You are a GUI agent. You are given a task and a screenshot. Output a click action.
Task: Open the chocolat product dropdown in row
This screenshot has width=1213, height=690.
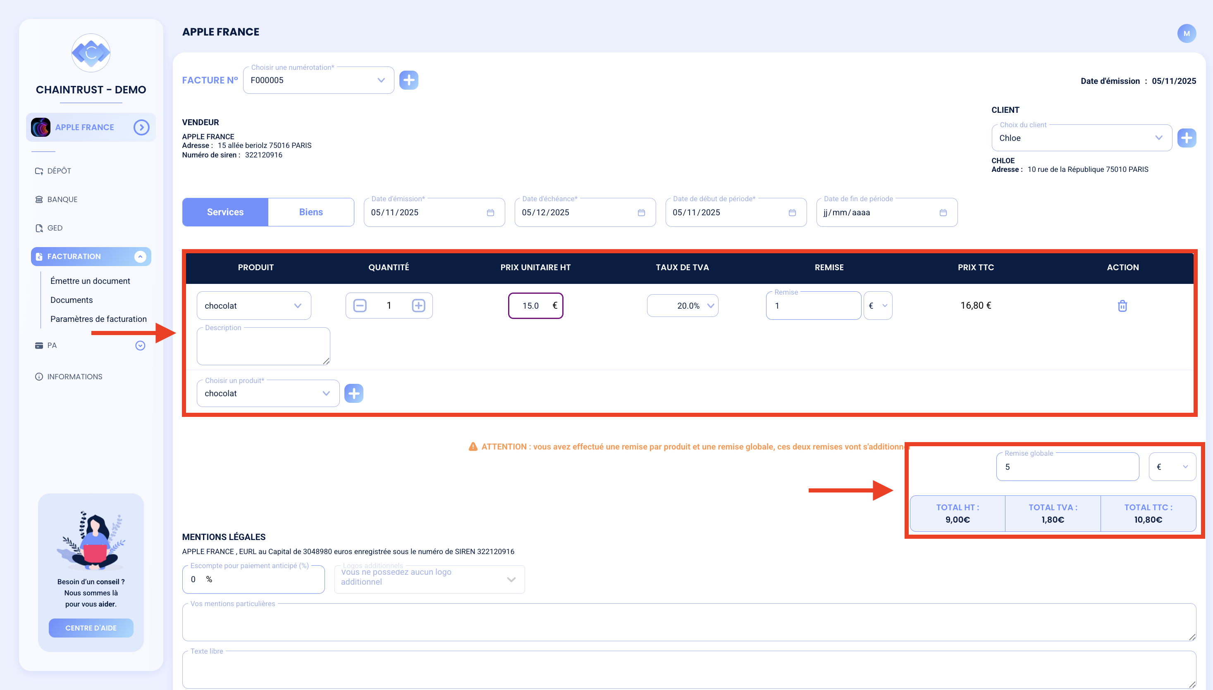coord(254,306)
